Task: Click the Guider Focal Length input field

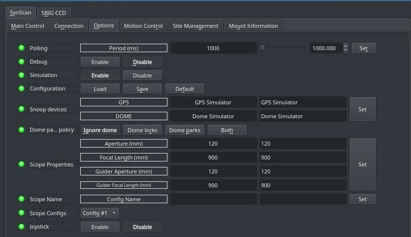Action: [303, 185]
